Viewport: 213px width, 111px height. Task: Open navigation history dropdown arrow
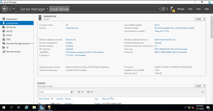coord(14,9)
